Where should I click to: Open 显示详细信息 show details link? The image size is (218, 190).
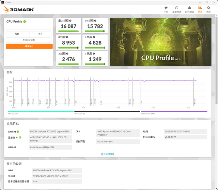point(108,154)
